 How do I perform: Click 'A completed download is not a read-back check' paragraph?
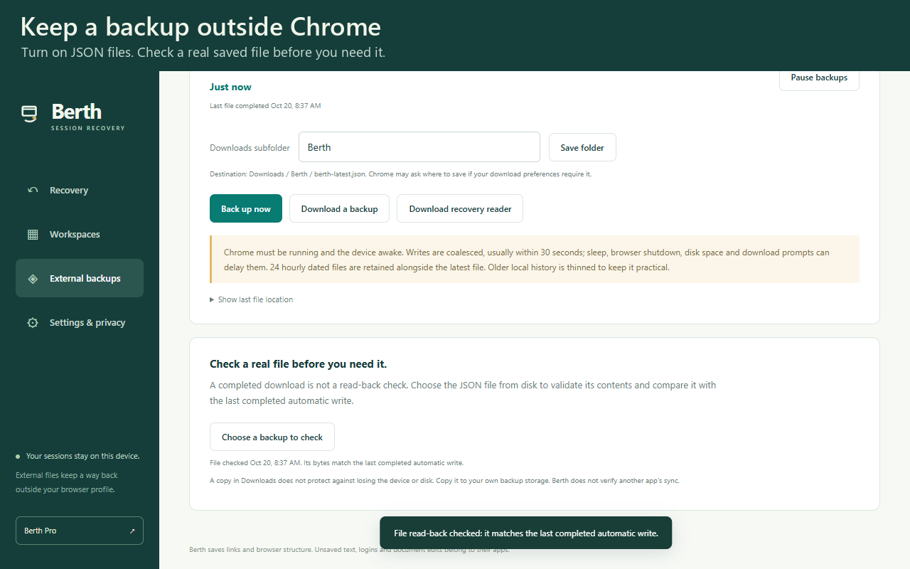coord(463,393)
